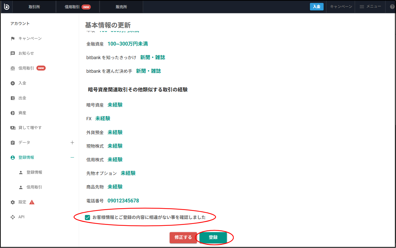Image resolution: width=396 pixels, height=248 pixels.
Task: Open the 販売所 tab
Action: click(121, 7)
